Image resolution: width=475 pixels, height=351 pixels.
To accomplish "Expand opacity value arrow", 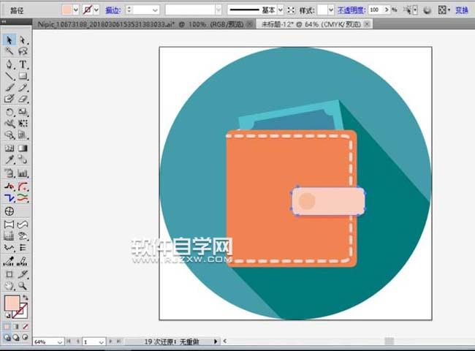I will [x=387, y=10].
